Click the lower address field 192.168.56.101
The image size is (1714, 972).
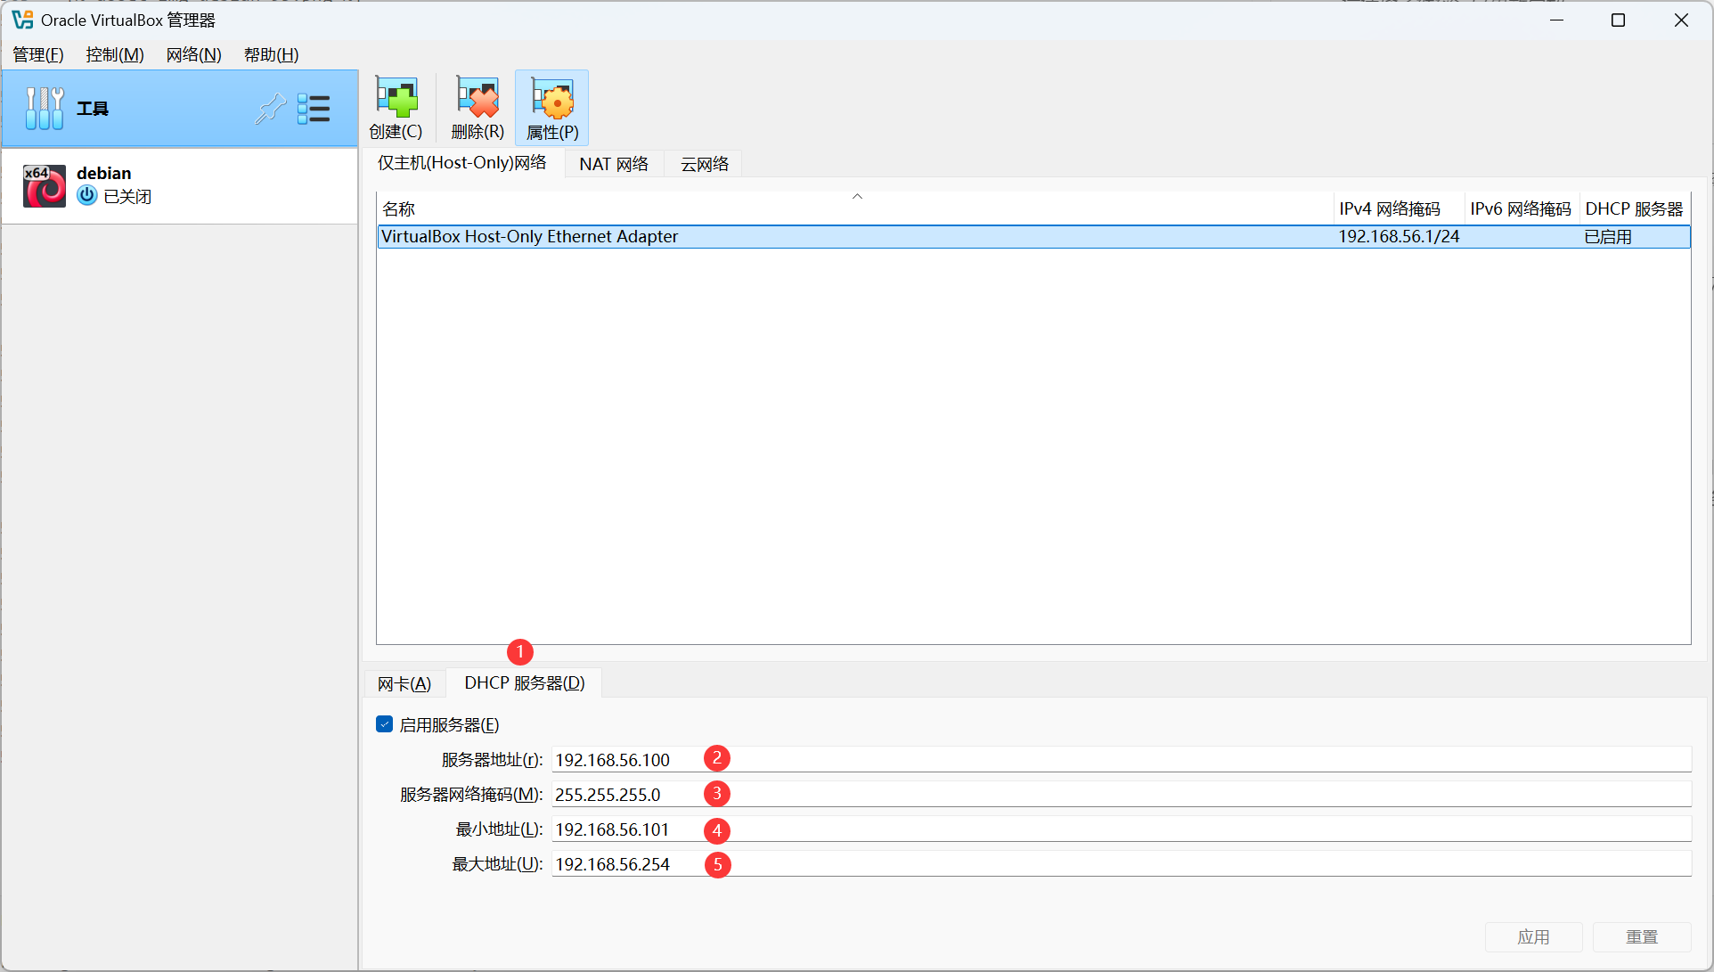[x=1121, y=829]
